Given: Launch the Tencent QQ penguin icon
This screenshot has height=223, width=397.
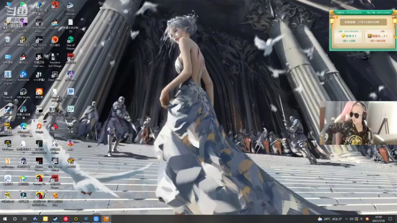Looking at the screenshot, I should [x=23, y=57].
